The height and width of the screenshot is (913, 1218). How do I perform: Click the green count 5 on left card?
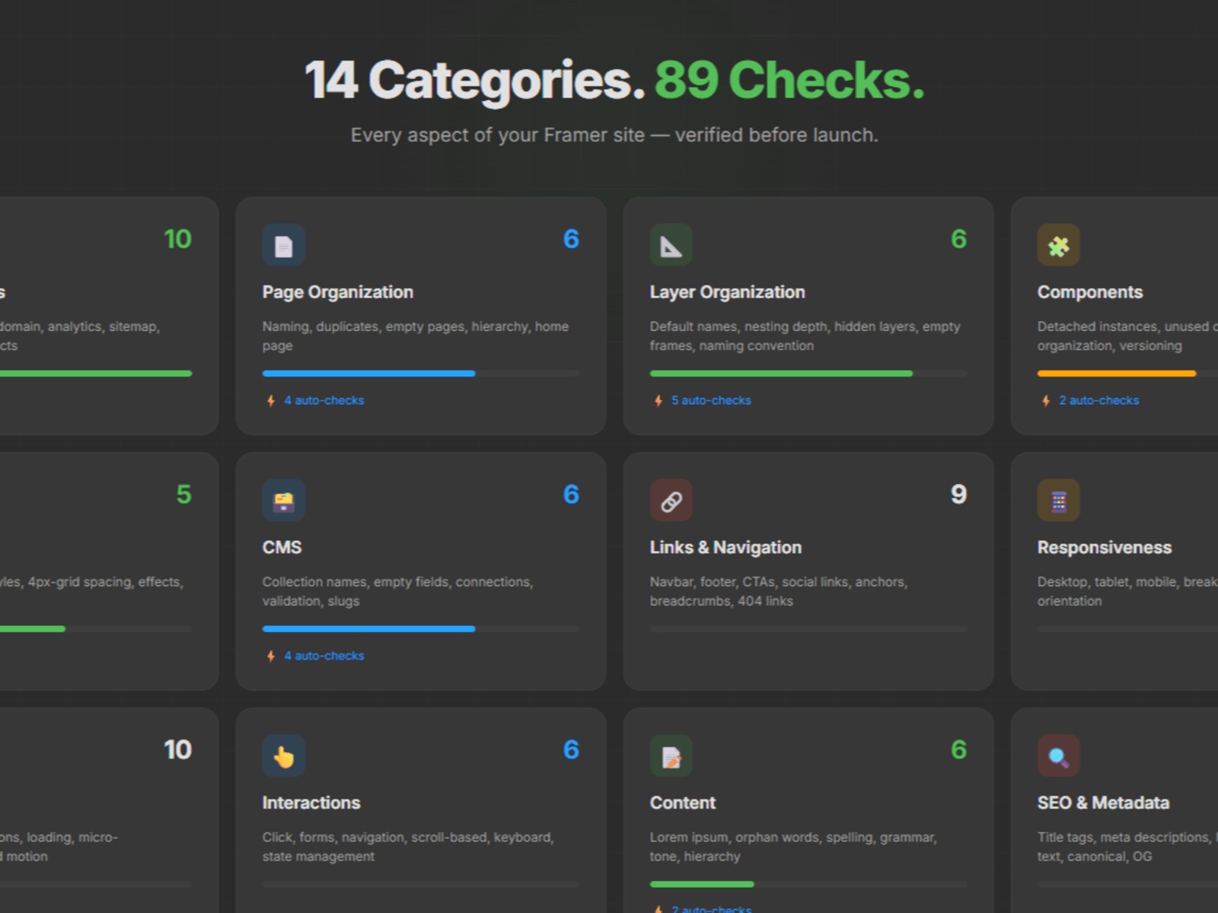[183, 495]
